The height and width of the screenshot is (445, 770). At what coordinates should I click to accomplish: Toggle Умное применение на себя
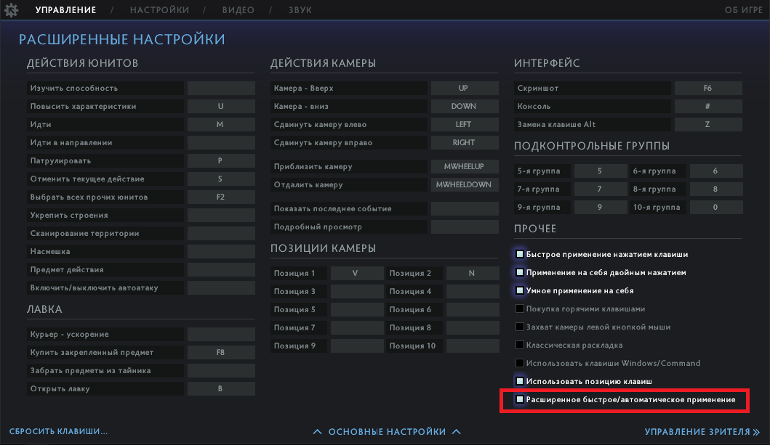[520, 290]
